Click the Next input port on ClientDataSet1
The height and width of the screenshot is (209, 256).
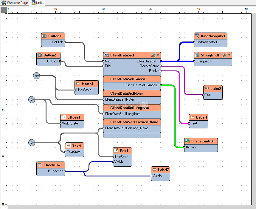[103, 61]
